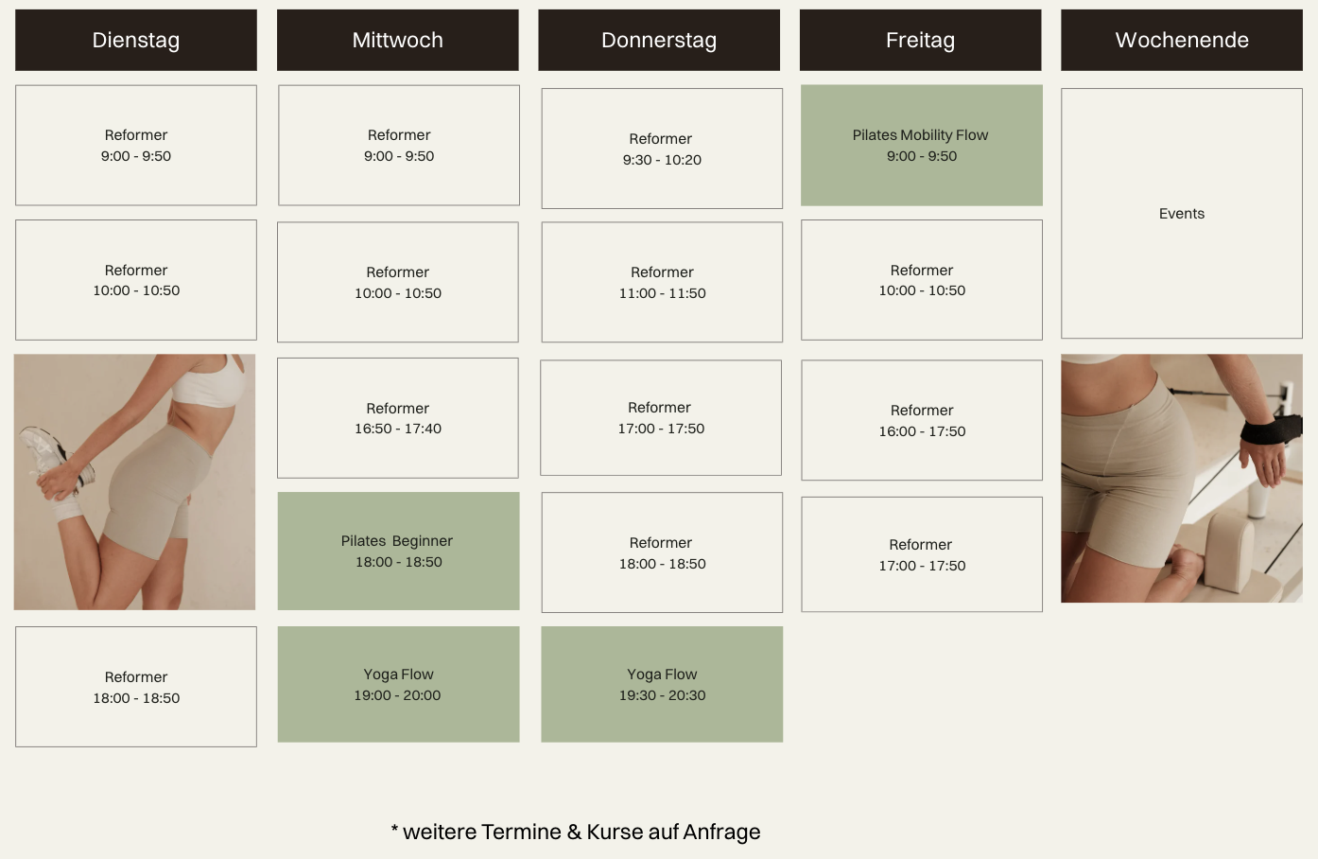Image resolution: width=1318 pixels, height=859 pixels.
Task: Open the reformer machine photo thumbnail
Action: point(1182,479)
